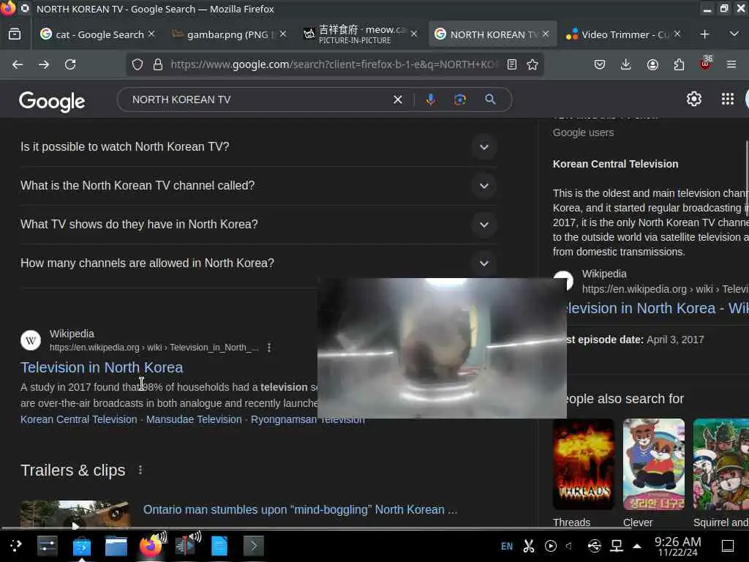Open the clock showing 9:26 AM
Image resolution: width=749 pixels, height=562 pixels.
click(x=677, y=546)
